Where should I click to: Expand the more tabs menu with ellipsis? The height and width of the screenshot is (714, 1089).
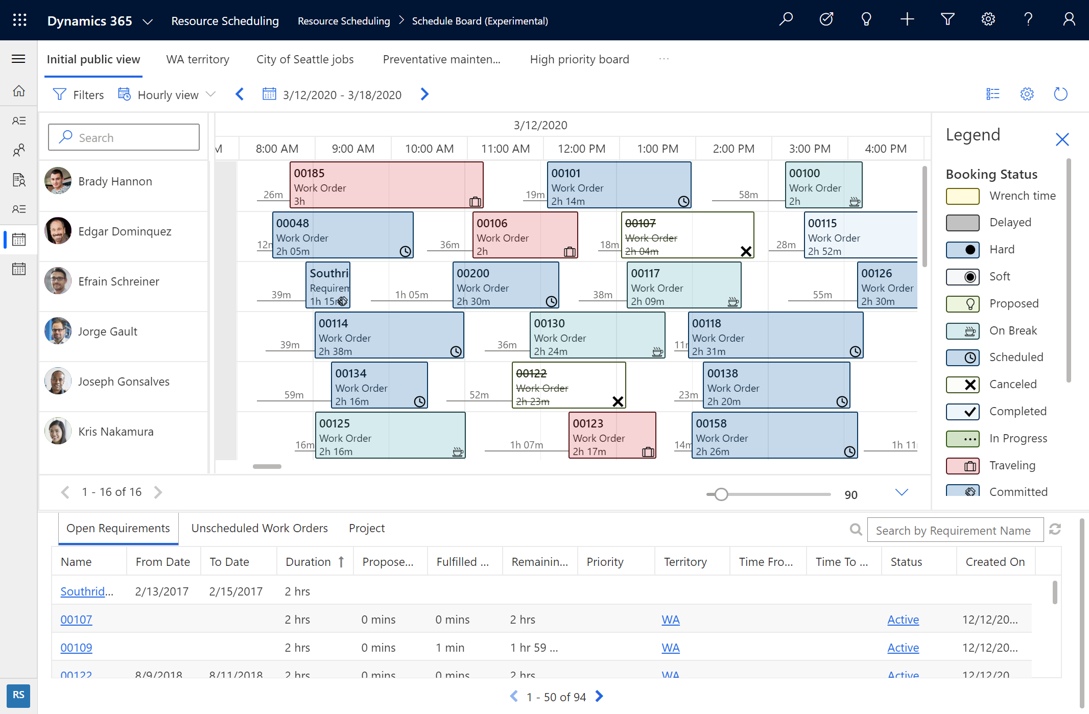click(x=665, y=58)
